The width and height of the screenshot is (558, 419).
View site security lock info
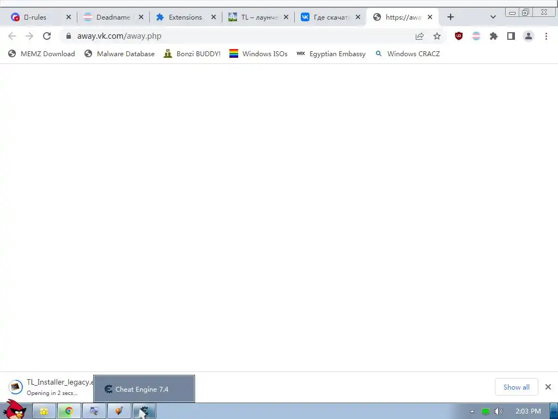click(69, 36)
